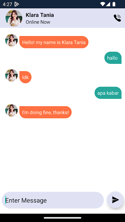Tap the "Idk" orange message bubble
125x222 pixels.
(25, 77)
